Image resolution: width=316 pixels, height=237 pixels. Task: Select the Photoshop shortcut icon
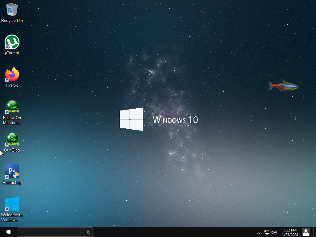pos(12,172)
